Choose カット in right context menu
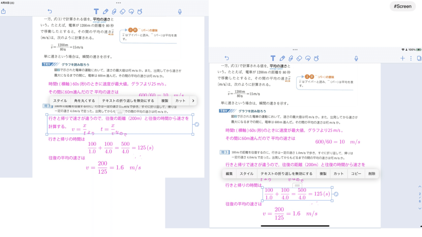Image resolution: width=422 pixels, height=237 pixels. click(x=339, y=174)
